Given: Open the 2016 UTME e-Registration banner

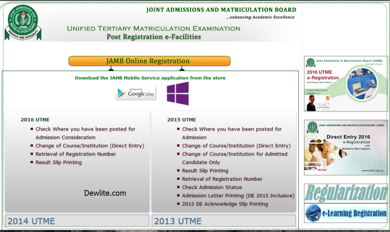Looking at the screenshot, I should pos(346,83).
